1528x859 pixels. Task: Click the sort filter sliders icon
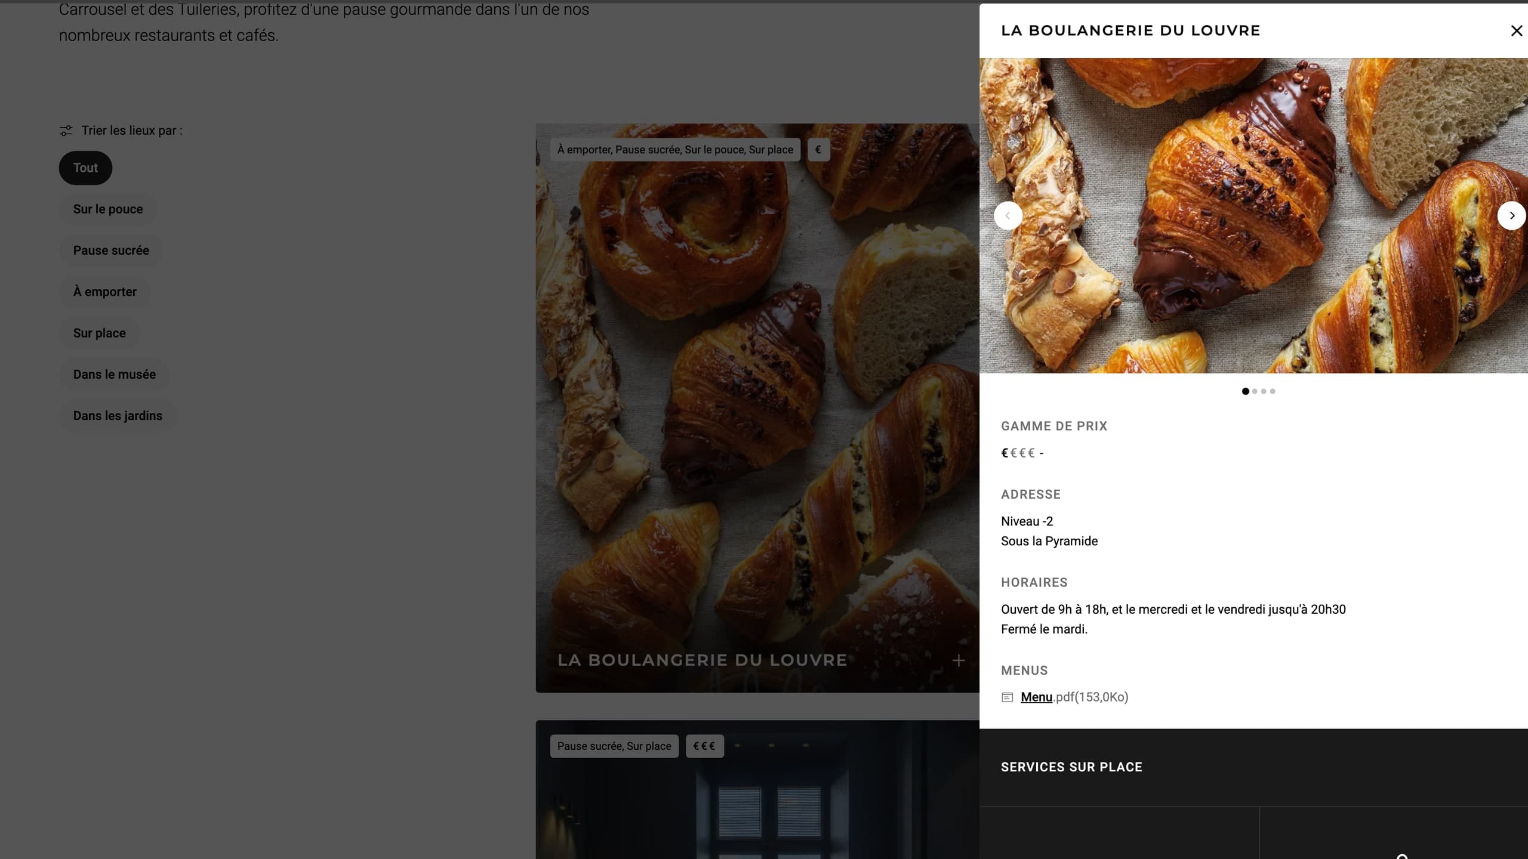(x=66, y=131)
